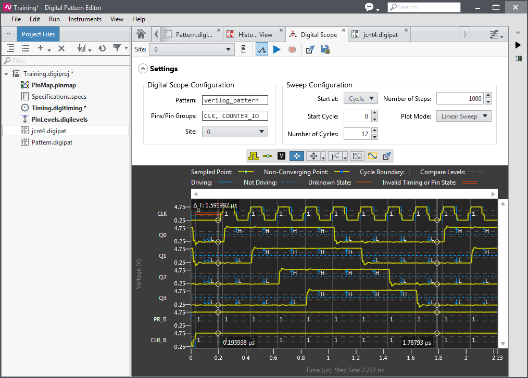Open the File menu

[16, 19]
